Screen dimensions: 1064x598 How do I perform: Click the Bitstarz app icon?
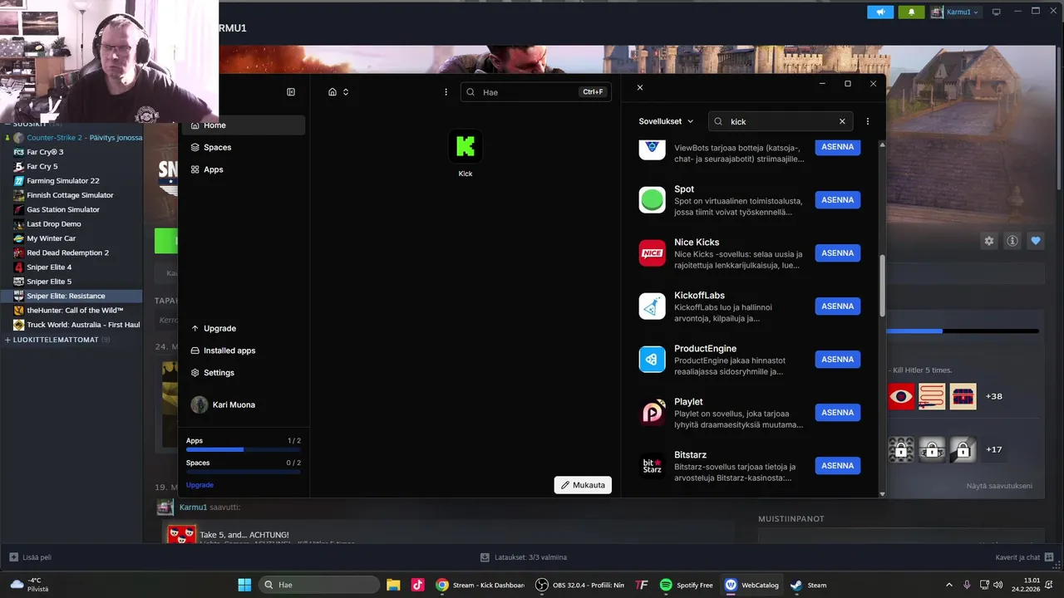point(653,466)
